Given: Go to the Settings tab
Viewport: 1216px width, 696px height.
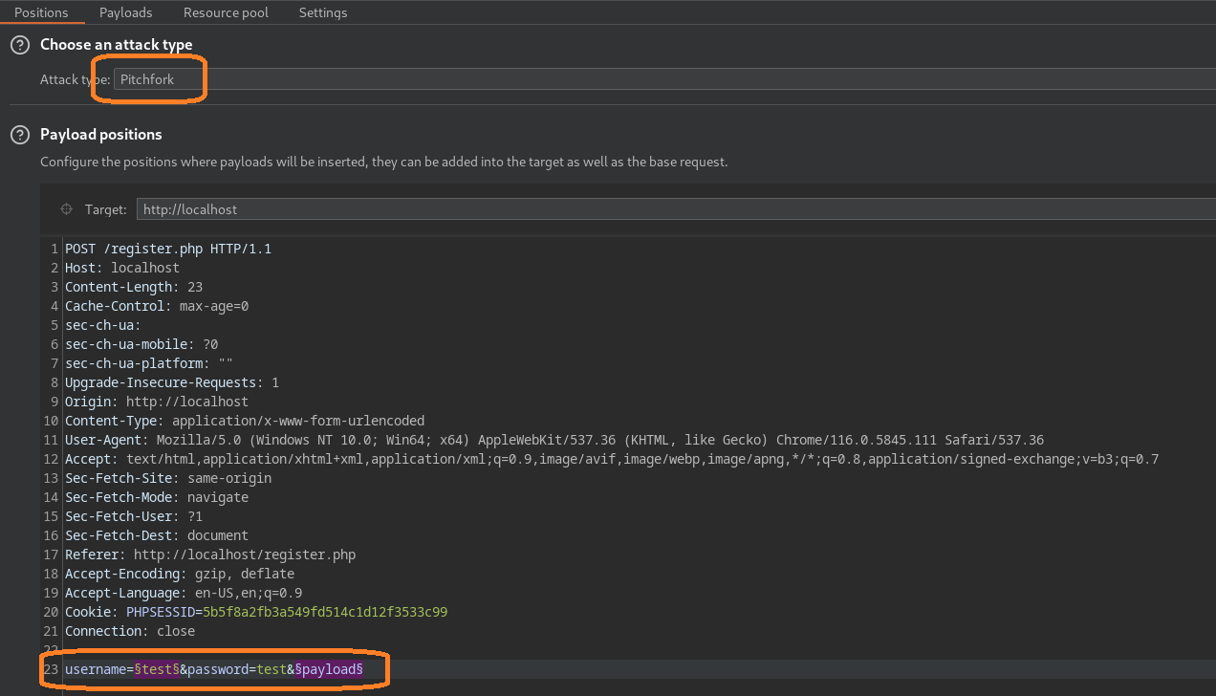Looking at the screenshot, I should click(322, 12).
